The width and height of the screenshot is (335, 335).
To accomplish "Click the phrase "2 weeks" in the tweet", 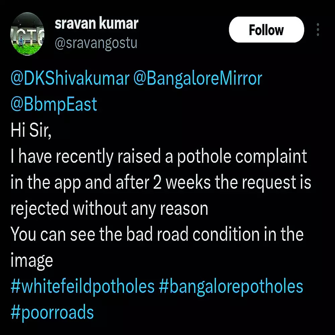I will pos(182,183).
